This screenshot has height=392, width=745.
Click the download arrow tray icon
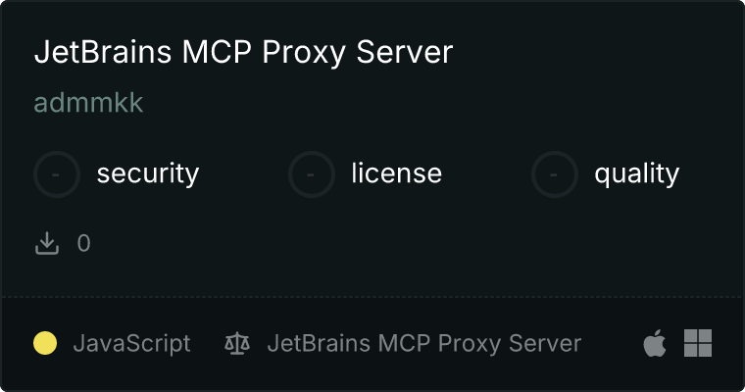(x=47, y=243)
